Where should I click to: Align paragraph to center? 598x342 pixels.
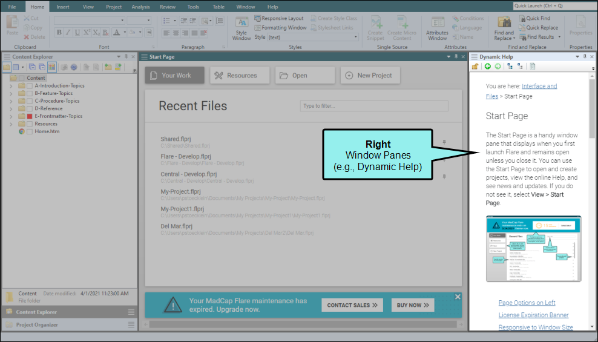pos(176,33)
